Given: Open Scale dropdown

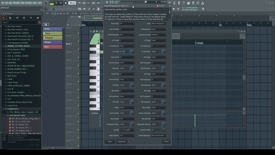Looking at the screenshot, I should (159, 24).
